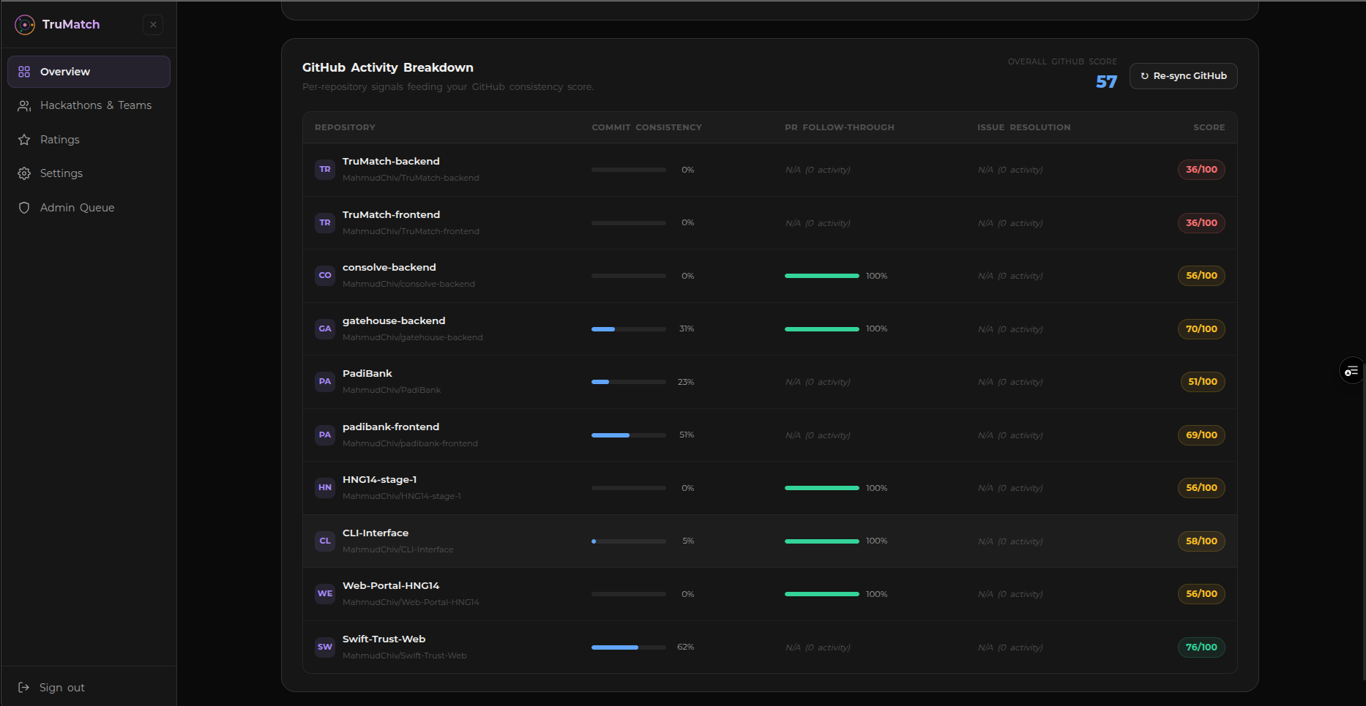Click gatehouse-backend commit consistency bar at 31%
1366x706 pixels.
point(629,329)
